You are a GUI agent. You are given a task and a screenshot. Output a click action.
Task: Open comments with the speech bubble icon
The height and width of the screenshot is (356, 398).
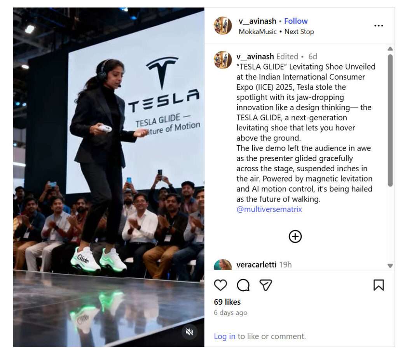click(x=243, y=285)
